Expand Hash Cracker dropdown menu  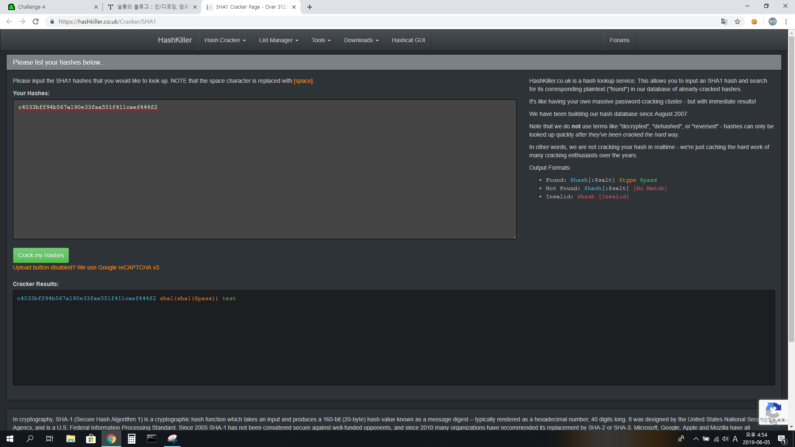pos(225,40)
